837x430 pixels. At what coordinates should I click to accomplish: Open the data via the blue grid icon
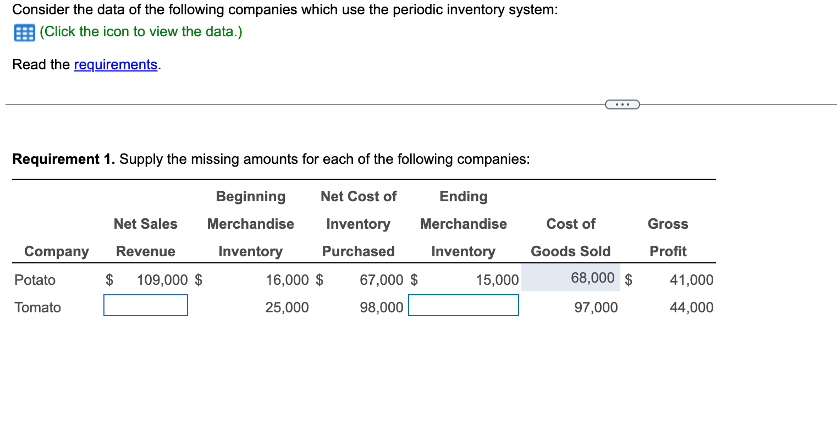point(23,32)
